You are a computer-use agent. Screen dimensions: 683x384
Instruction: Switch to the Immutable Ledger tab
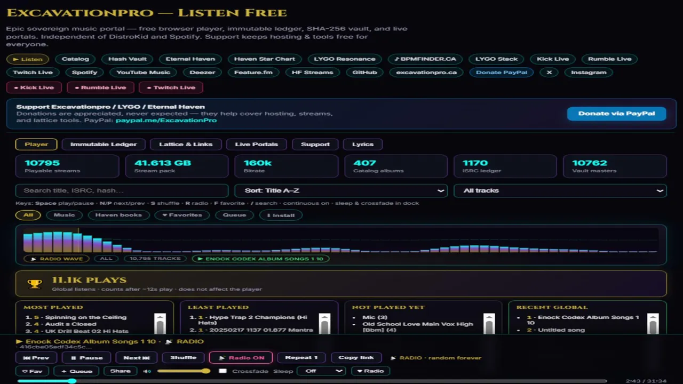104,144
